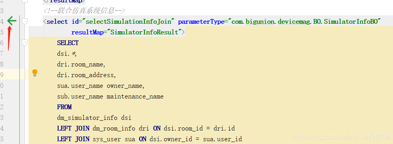Click the green arrow gutter navigation icon
The height and width of the screenshot is (144, 393).
click(x=11, y=21)
